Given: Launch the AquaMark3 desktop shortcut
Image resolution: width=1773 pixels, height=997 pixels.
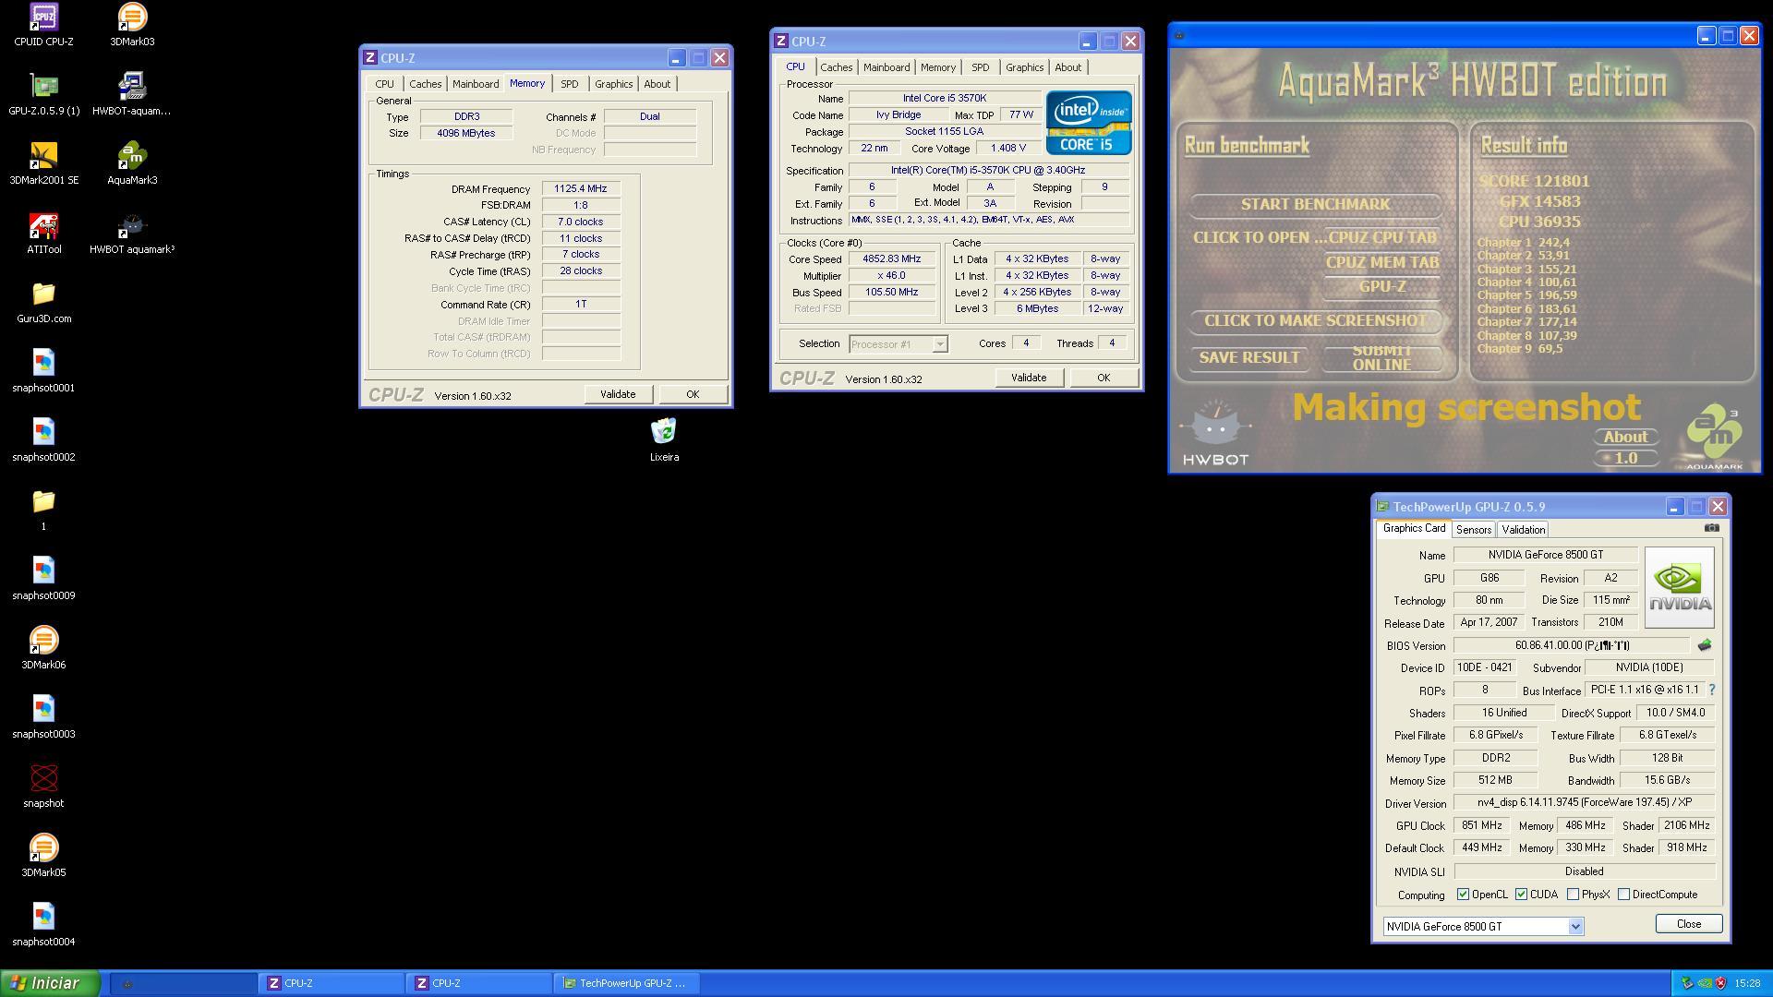Looking at the screenshot, I should tap(132, 163).
